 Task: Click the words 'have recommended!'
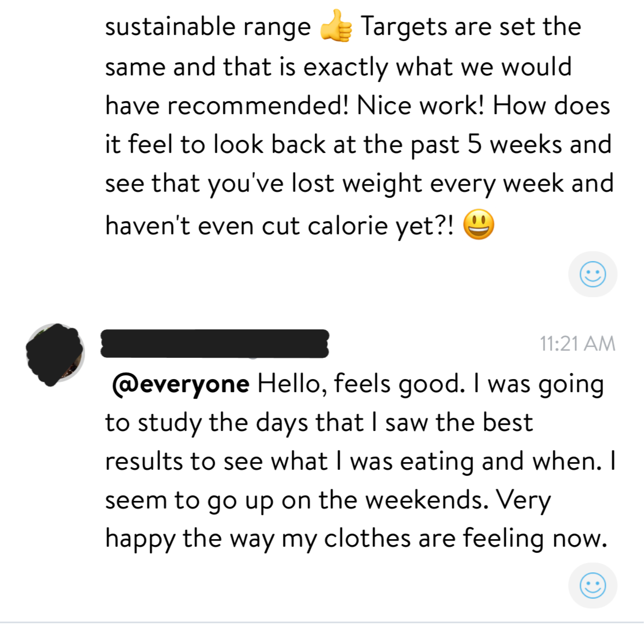coord(227,105)
